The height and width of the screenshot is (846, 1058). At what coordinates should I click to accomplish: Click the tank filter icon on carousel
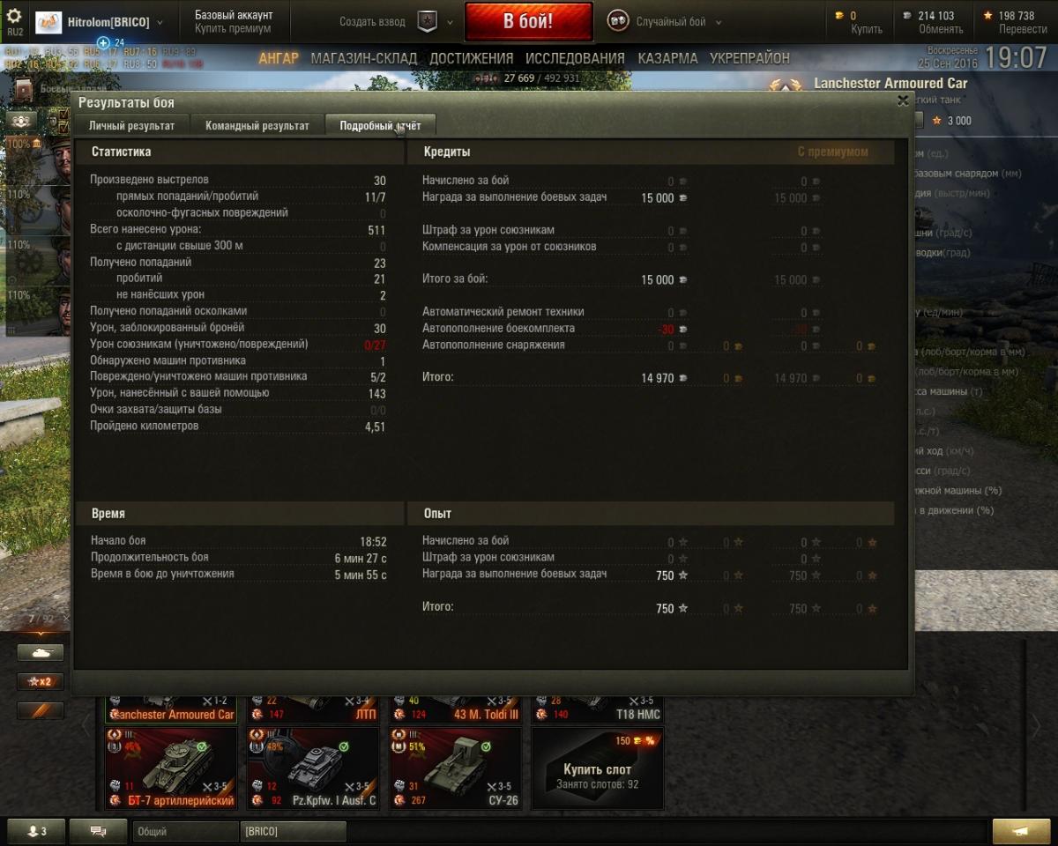coord(41,653)
